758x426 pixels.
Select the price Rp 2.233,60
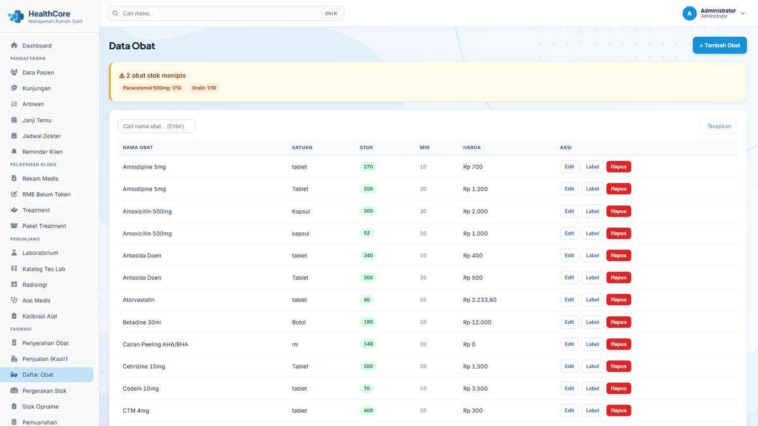coord(480,300)
